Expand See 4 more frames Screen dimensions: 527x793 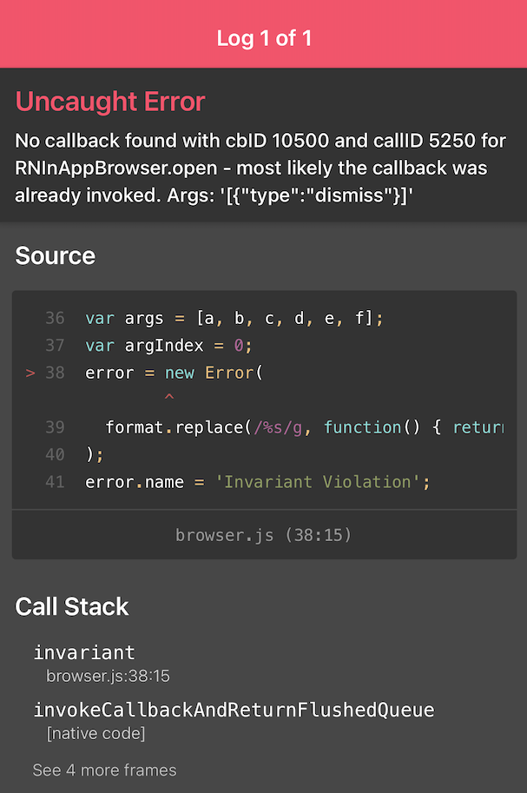coord(104,770)
